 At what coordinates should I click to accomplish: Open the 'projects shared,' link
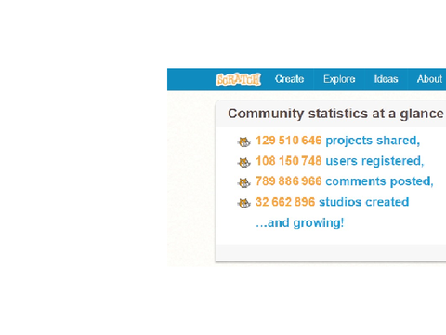[x=373, y=141]
